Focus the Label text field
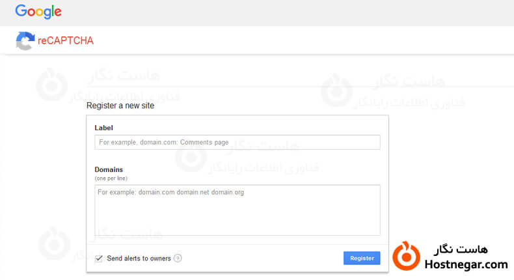The width and height of the screenshot is (514, 280). [237, 142]
